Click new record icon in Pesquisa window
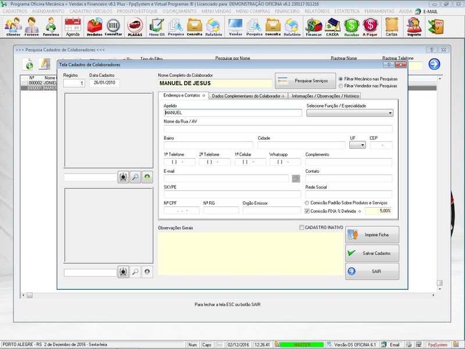 point(28,64)
